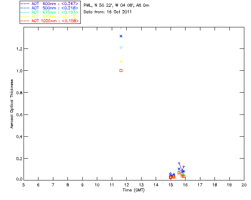Click the 'Aerosol Optical Thickness' y-axis title
This screenshot has height=200, width=251.
[12, 104]
